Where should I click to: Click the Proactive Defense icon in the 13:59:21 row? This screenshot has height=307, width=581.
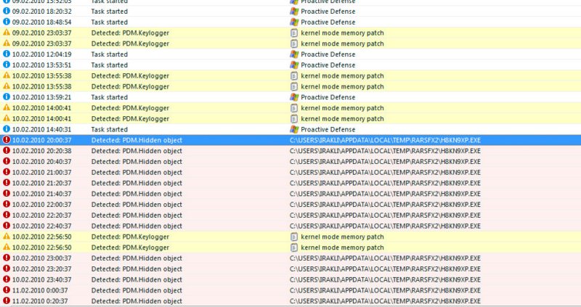tap(294, 97)
